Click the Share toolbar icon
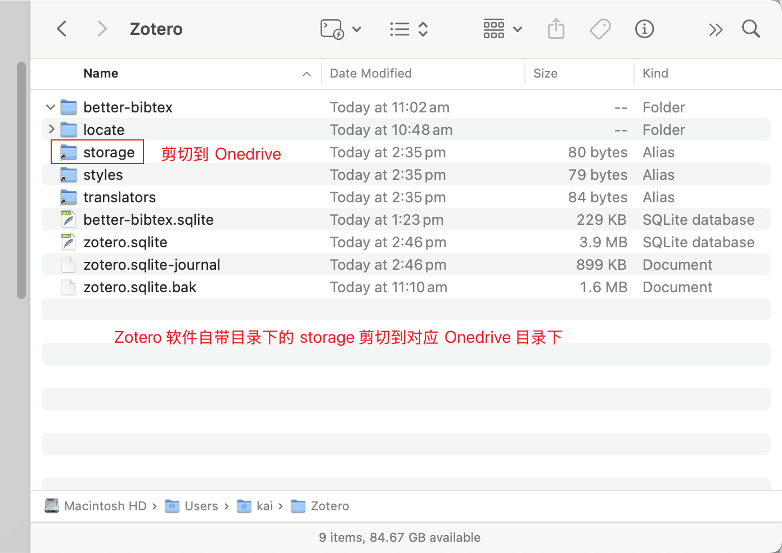Screen dimensions: 782x553 coord(556,29)
